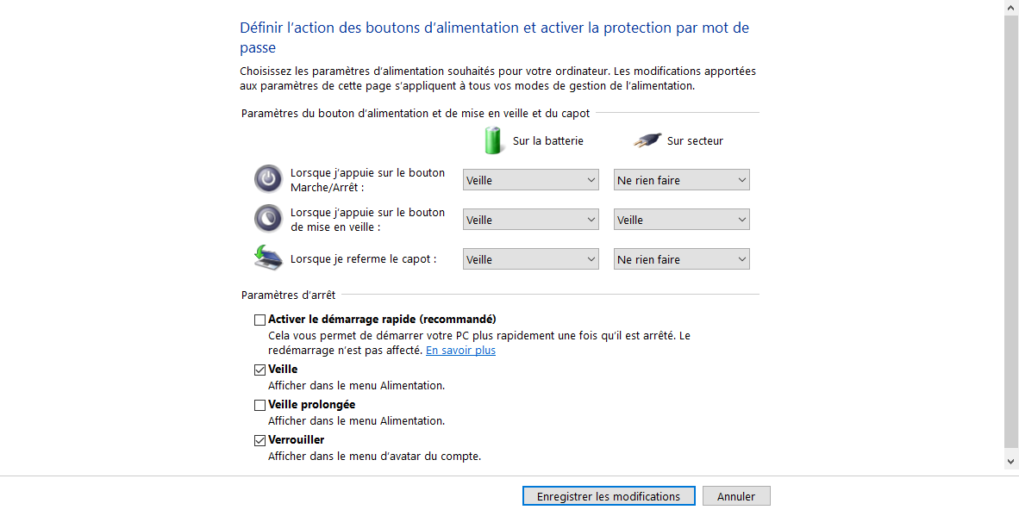Click the green battery icon
Image resolution: width=1019 pixels, height=516 pixels.
[x=494, y=140]
